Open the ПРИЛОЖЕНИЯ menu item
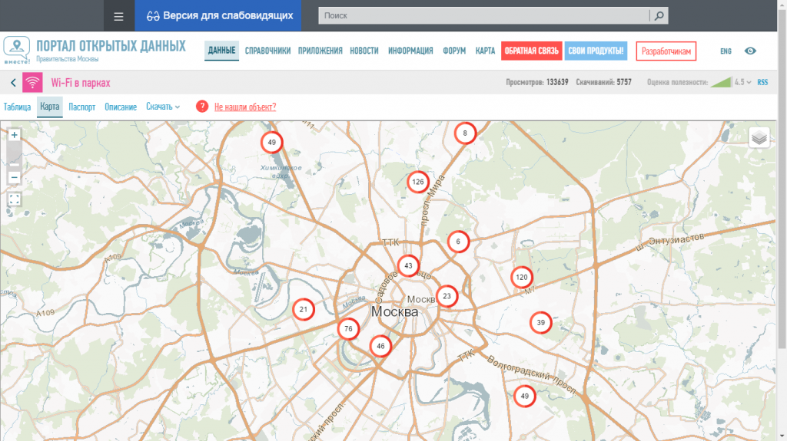Image resolution: width=787 pixels, height=441 pixels. (320, 51)
